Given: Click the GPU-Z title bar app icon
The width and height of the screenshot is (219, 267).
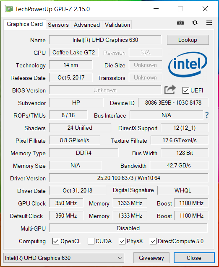Looking at the screenshot, I should click(9, 9).
